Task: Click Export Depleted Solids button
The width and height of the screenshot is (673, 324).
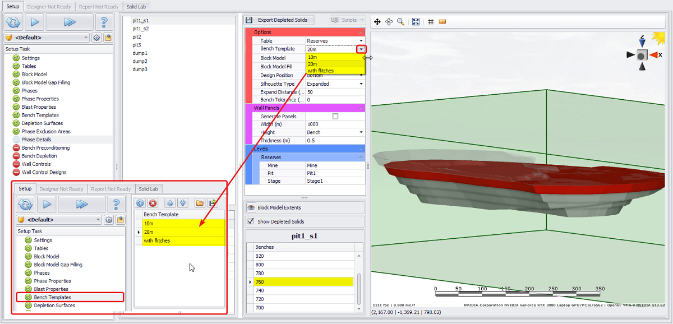Action: point(279,20)
